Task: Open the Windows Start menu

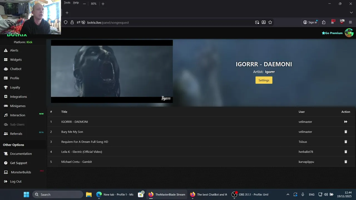Action: click(26, 194)
